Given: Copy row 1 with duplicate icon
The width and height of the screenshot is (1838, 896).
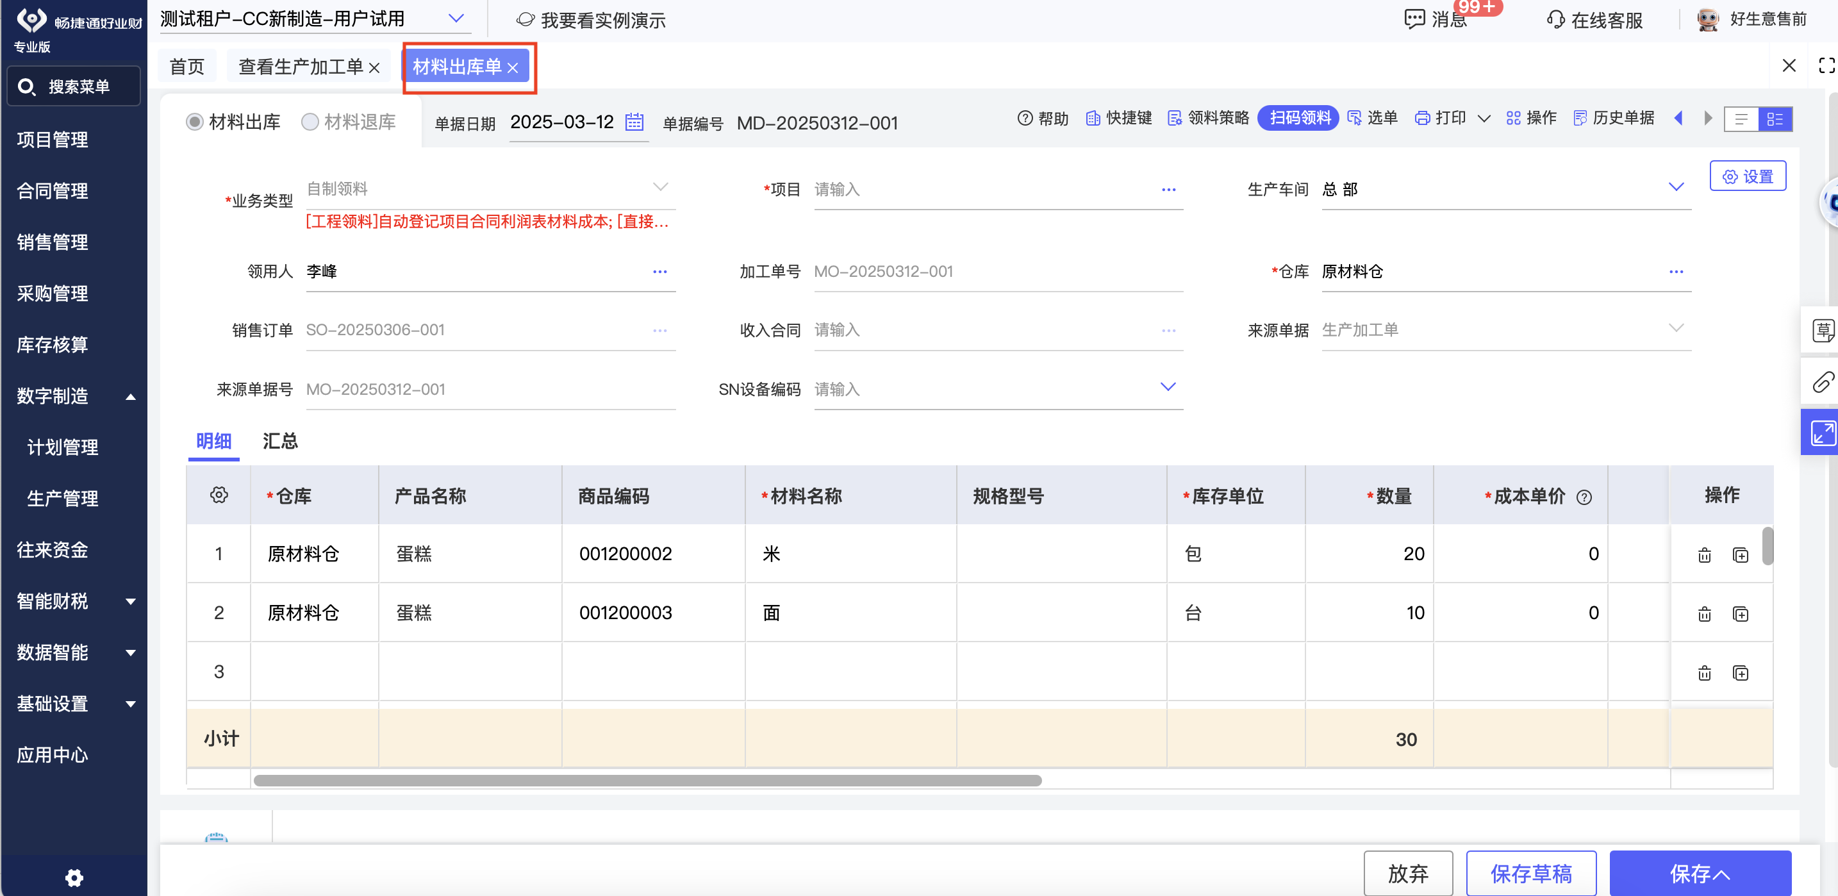Looking at the screenshot, I should [x=1740, y=555].
